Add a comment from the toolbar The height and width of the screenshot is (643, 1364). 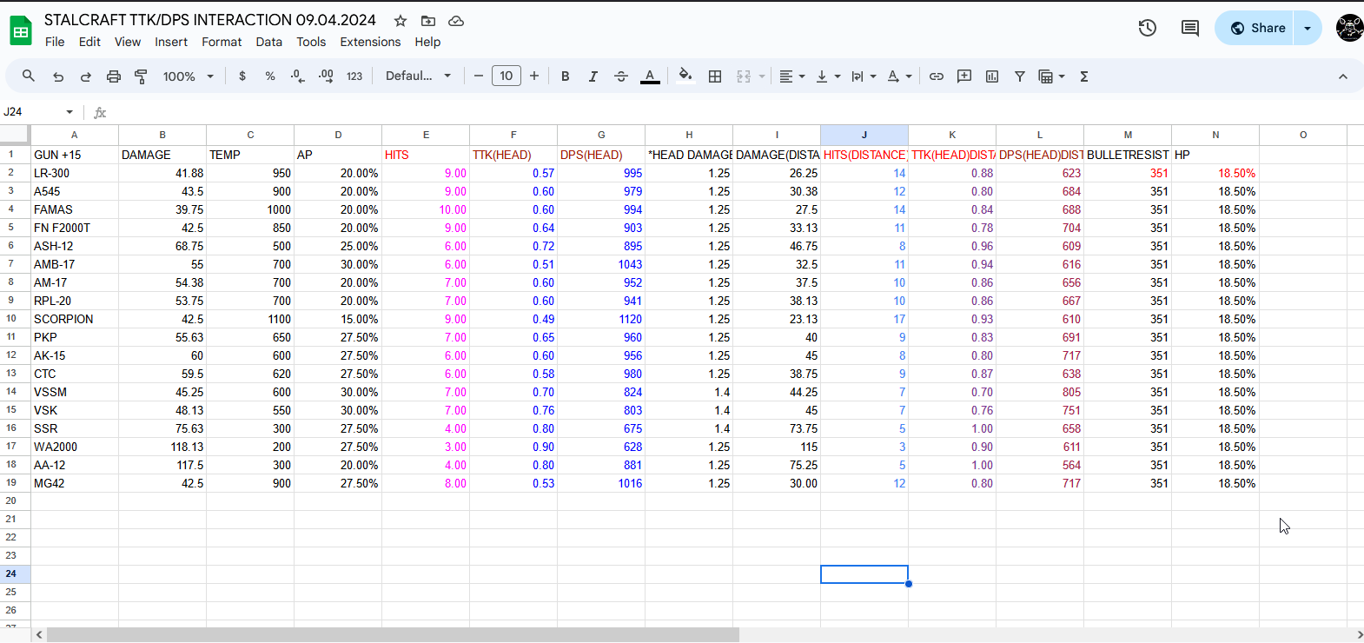964,76
